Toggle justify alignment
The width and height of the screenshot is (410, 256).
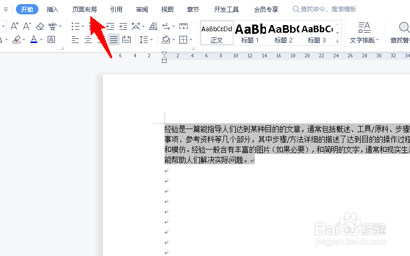point(114,40)
